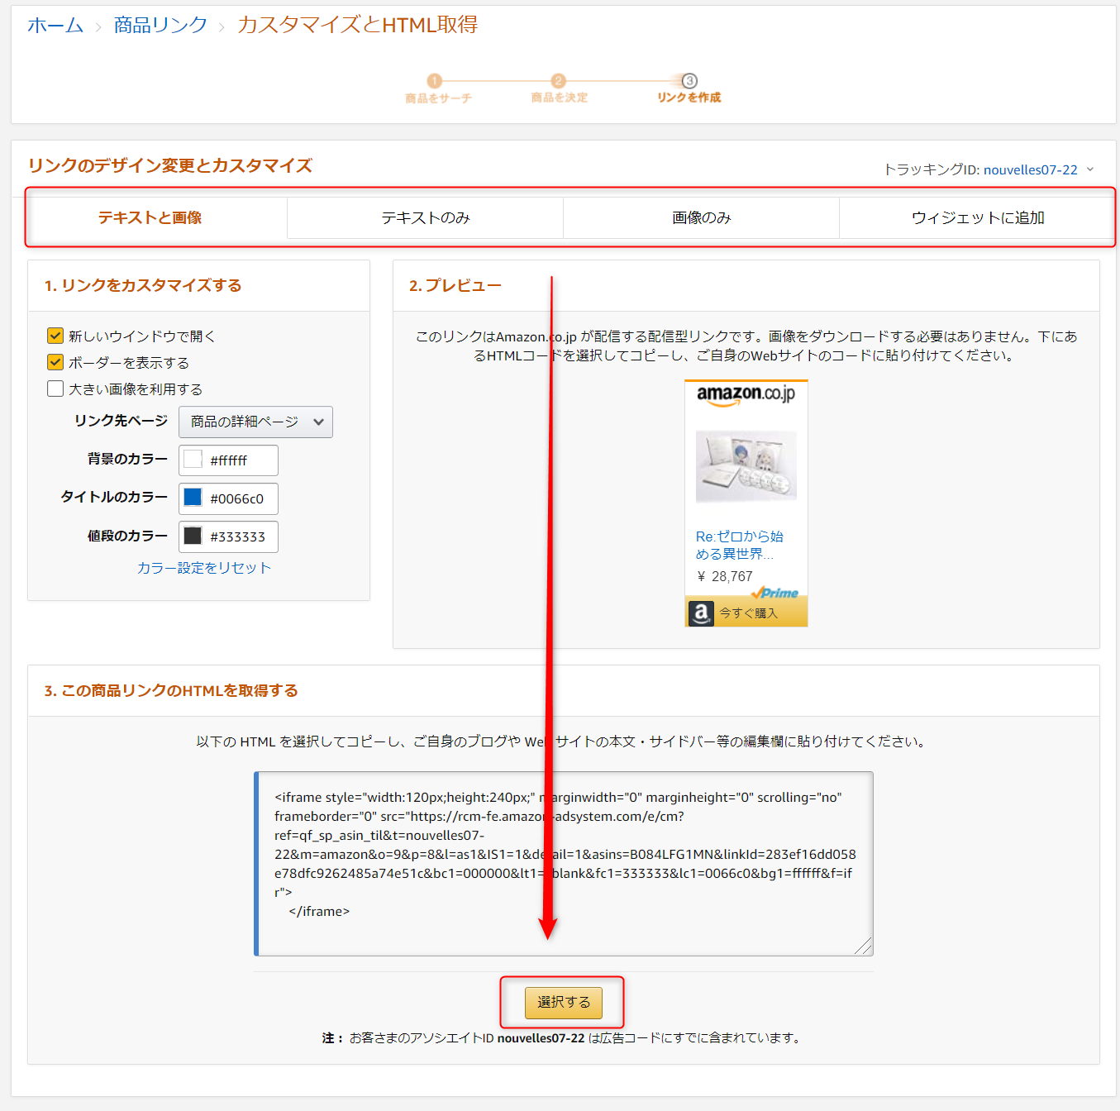Select テキストと画像 tab

pos(150,218)
